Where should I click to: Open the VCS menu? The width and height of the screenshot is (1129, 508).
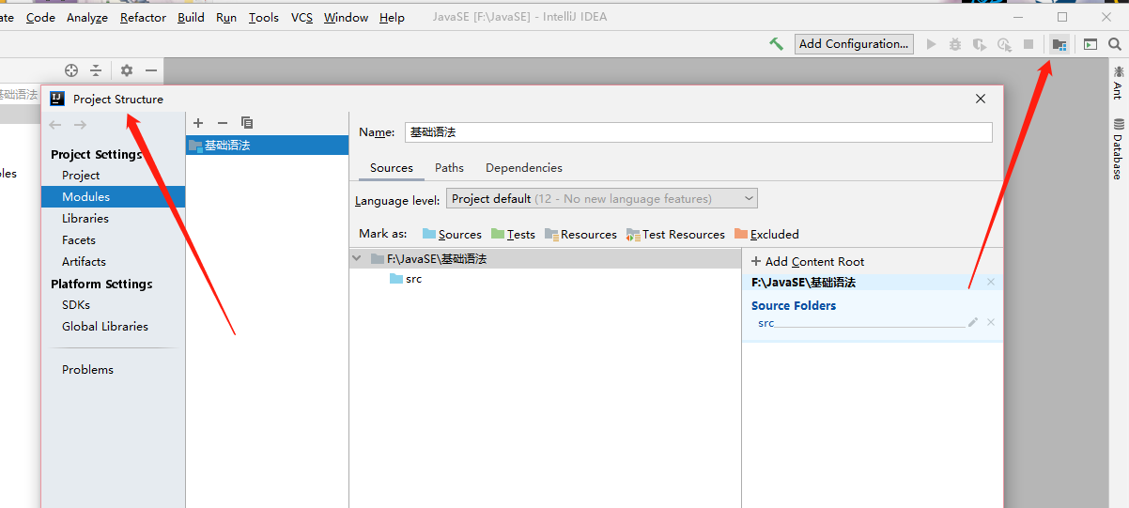[302, 18]
